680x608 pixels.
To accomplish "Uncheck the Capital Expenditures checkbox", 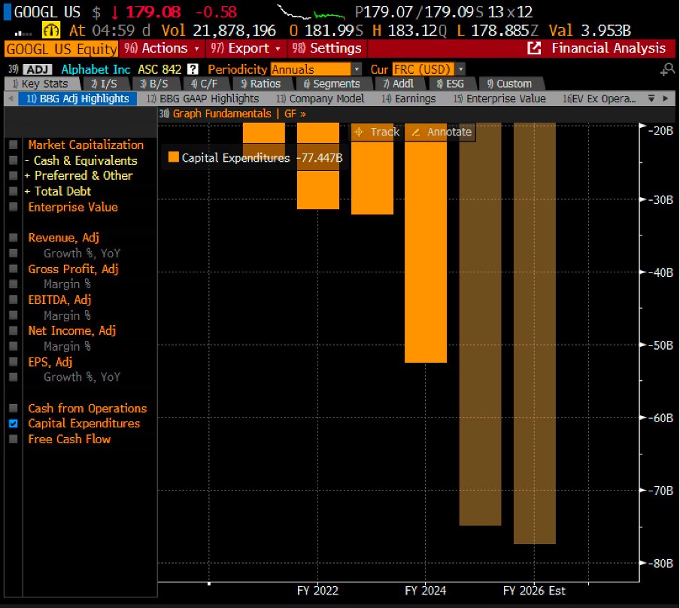I will 14,423.
